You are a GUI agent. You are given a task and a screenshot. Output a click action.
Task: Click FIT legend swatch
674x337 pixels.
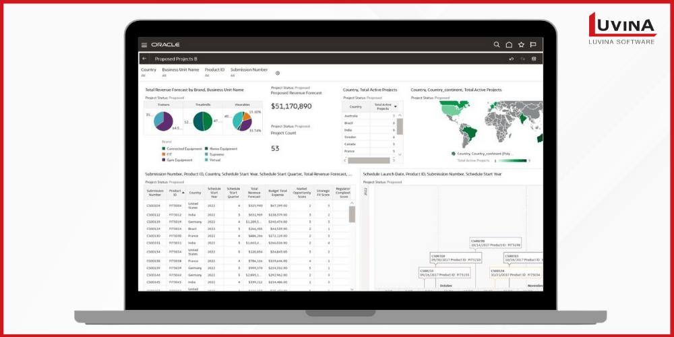click(x=163, y=154)
